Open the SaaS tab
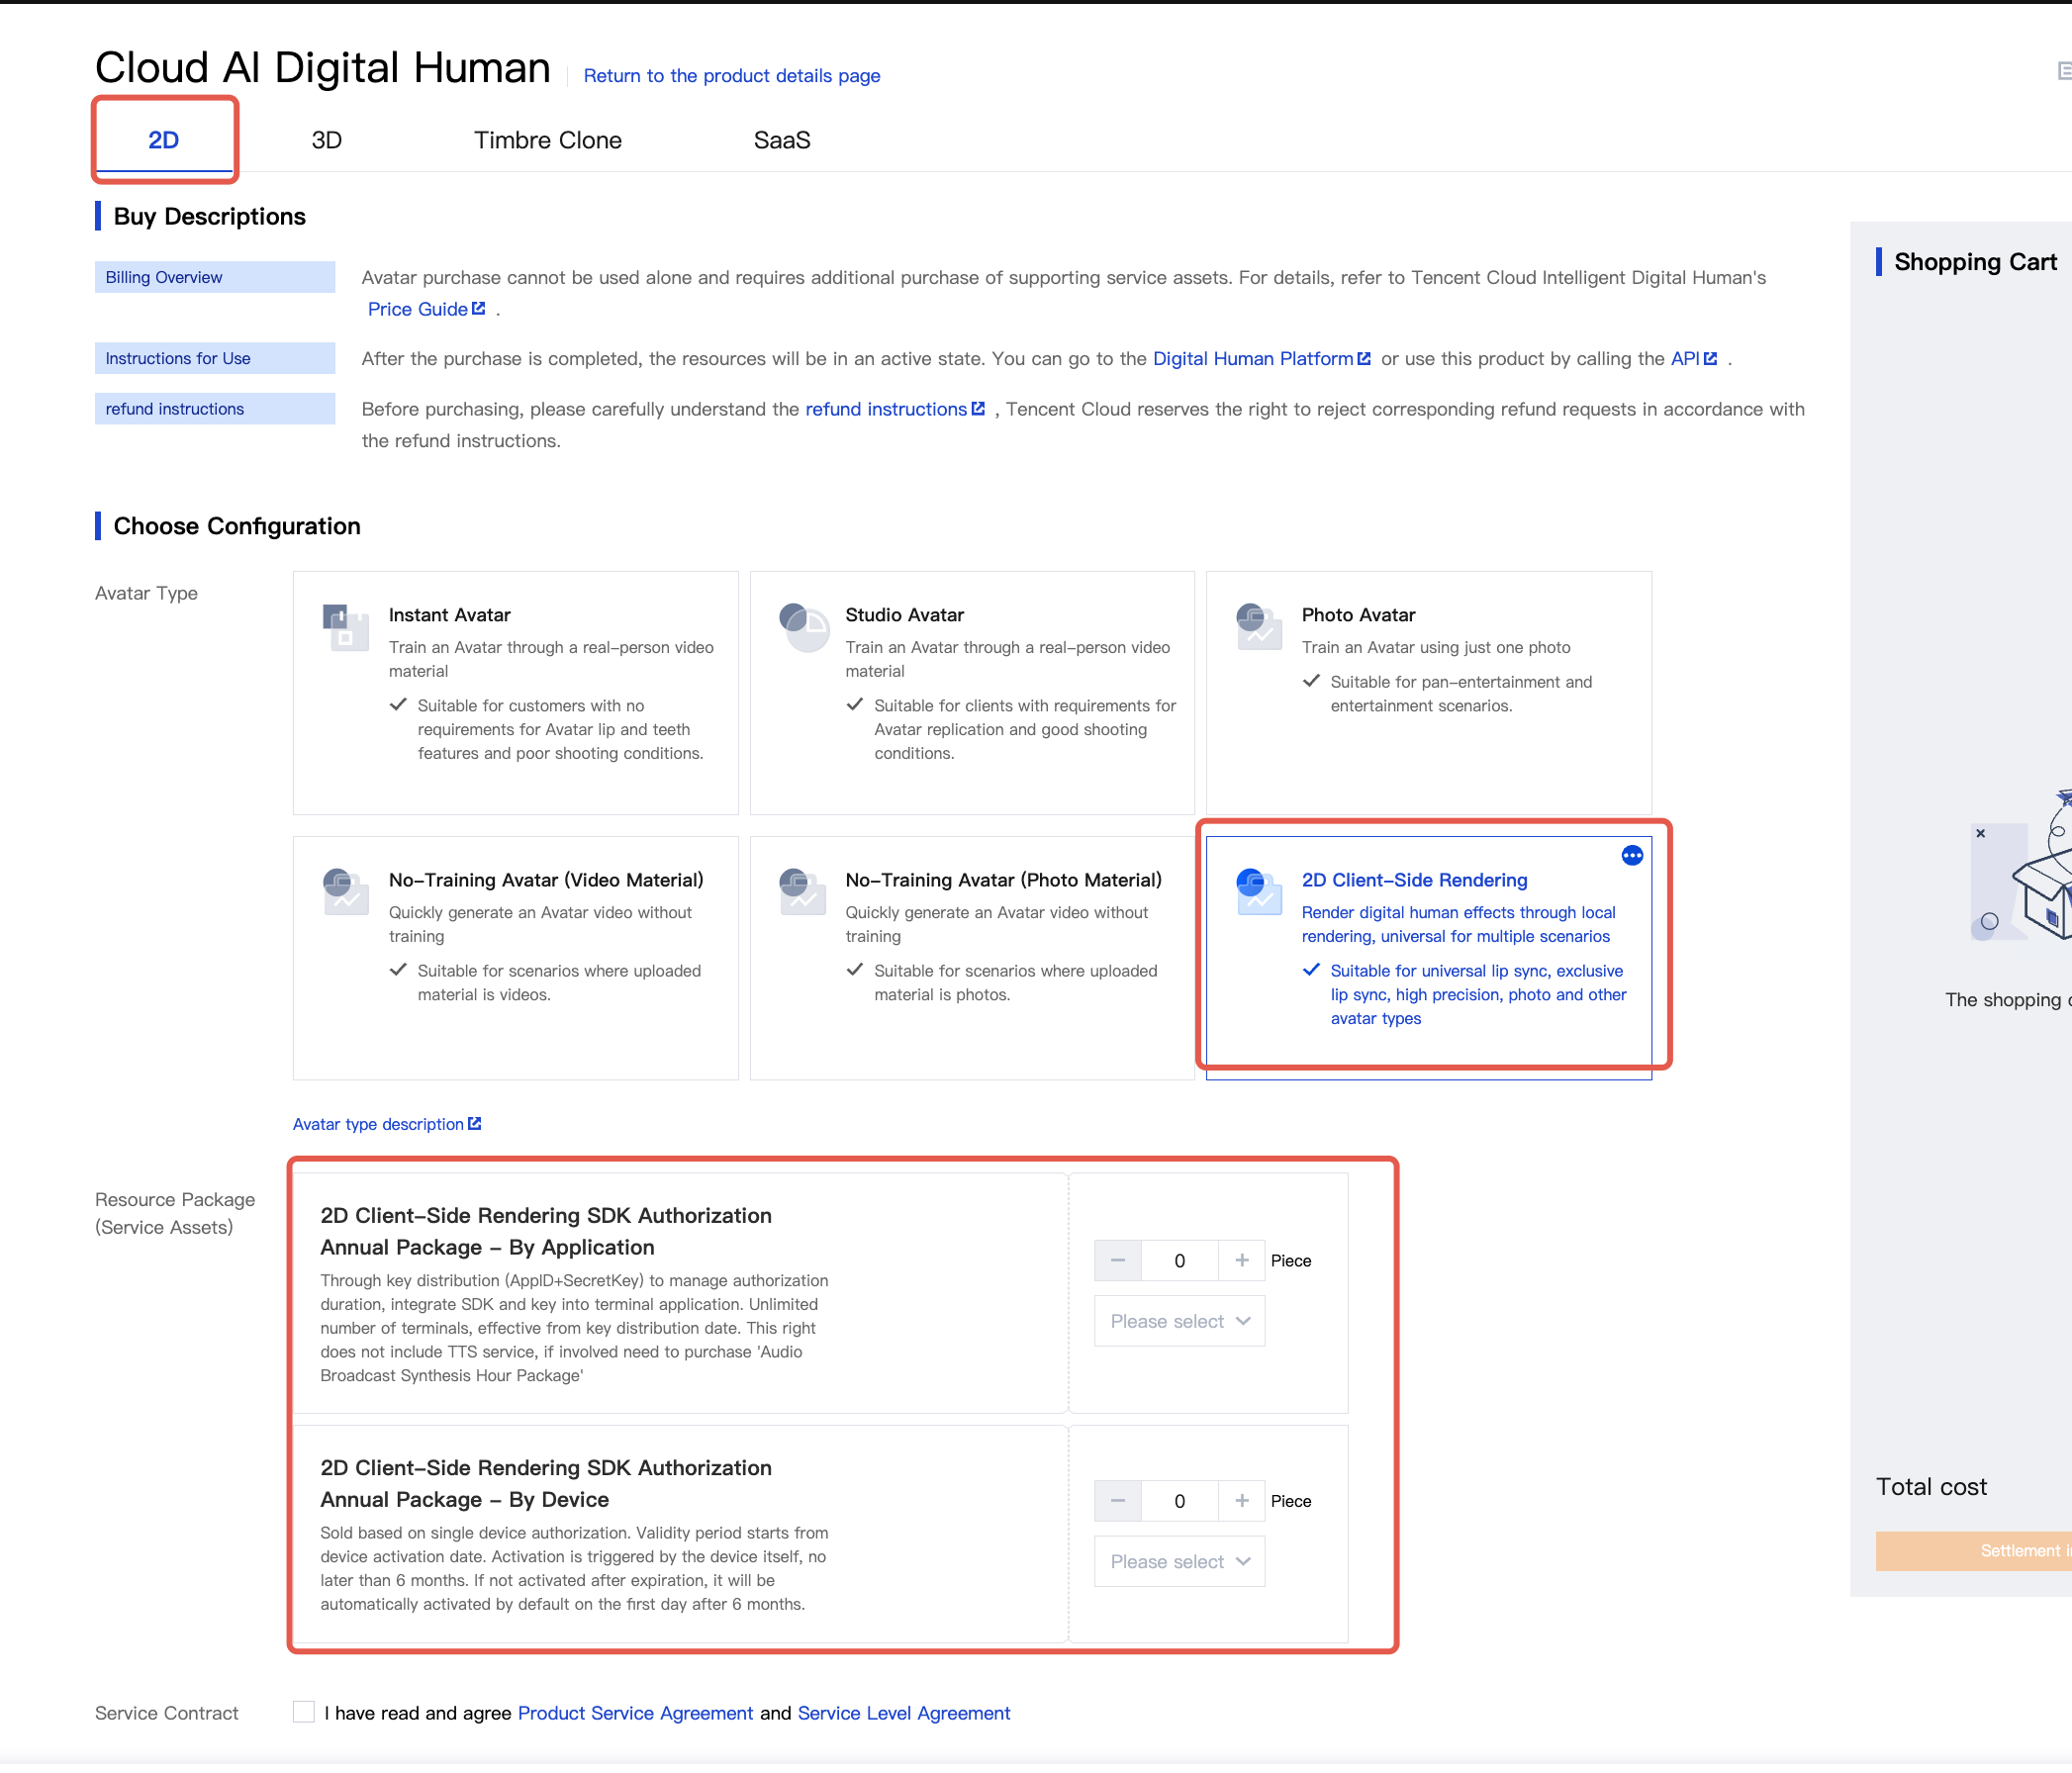Image resolution: width=2072 pixels, height=1773 pixels. (781, 140)
